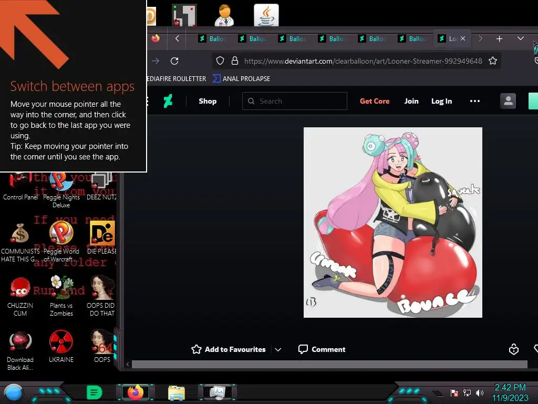Click the Log In button
538x404 pixels.
pyautogui.click(x=441, y=101)
